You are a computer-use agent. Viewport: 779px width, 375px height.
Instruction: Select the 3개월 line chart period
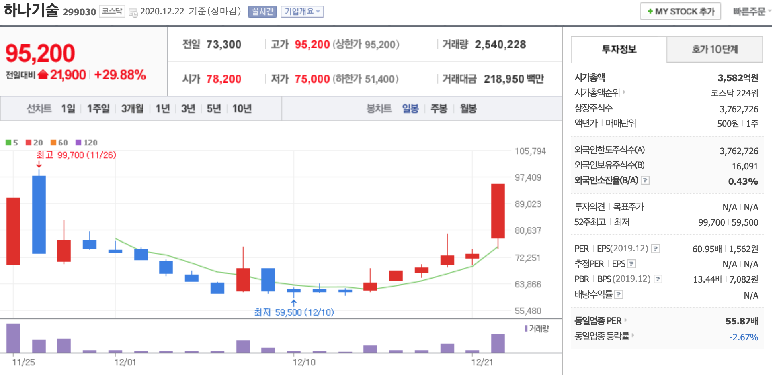pyautogui.click(x=133, y=109)
